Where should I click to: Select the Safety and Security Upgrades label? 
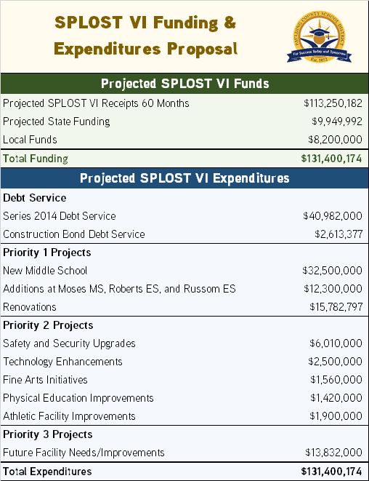[x=69, y=343]
